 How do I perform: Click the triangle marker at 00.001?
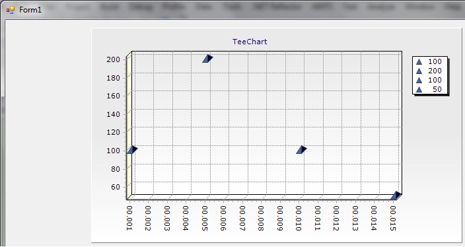click(x=132, y=150)
